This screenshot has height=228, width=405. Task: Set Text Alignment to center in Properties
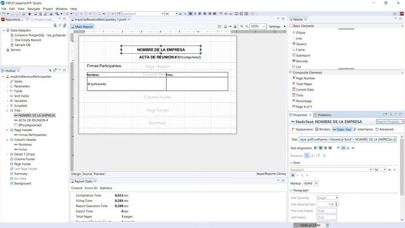click(320, 148)
